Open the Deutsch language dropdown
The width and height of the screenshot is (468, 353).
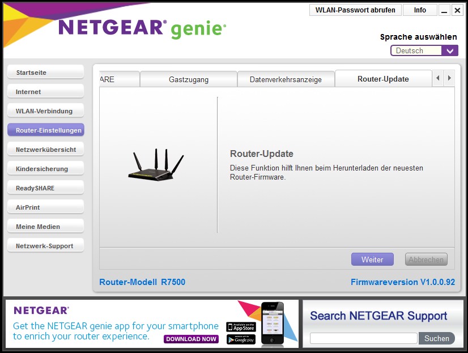424,51
